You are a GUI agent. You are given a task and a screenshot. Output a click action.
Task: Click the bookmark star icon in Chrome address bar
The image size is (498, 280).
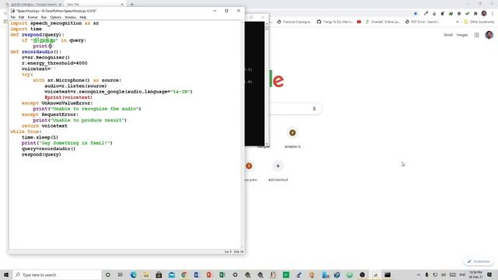416,14
